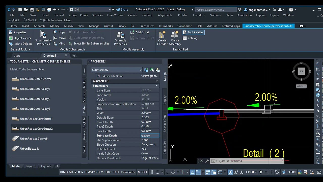Viewport: 323px width, 182px height.
Task: Click the Copy subassembly tool
Action: [60, 32]
